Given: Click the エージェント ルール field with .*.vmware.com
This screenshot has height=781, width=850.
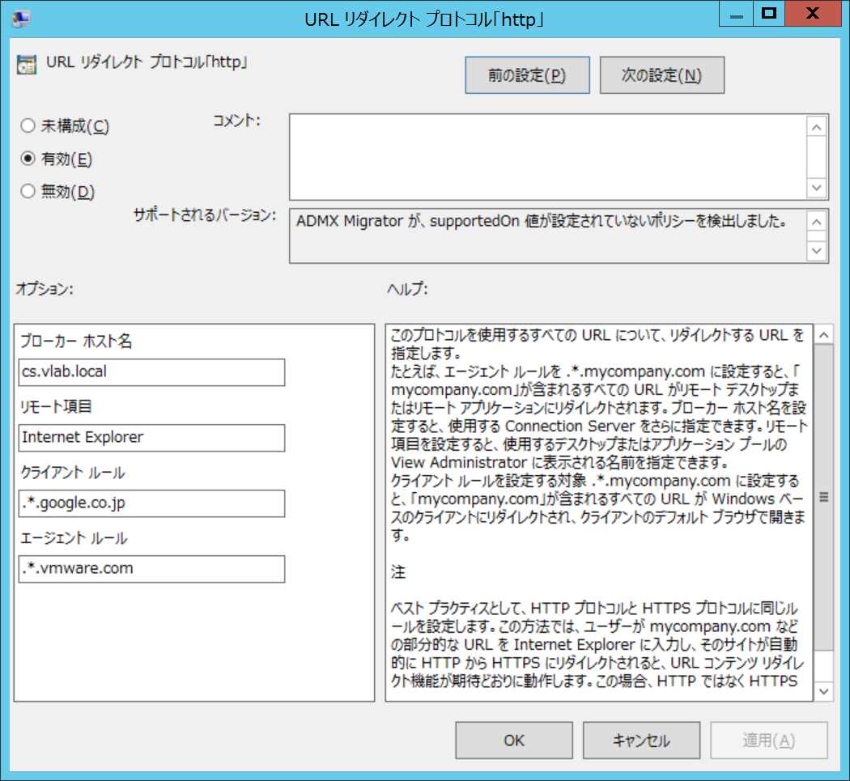Looking at the screenshot, I should click(x=152, y=569).
